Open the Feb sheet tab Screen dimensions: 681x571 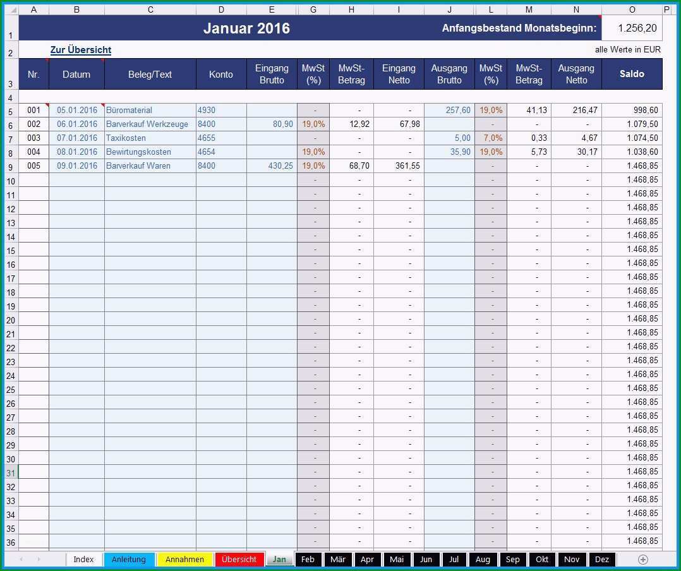pos(308,559)
